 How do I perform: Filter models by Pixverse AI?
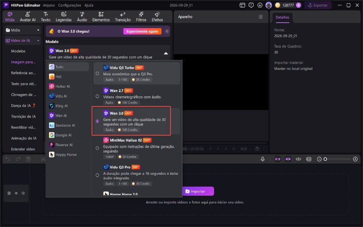click(x=69, y=144)
